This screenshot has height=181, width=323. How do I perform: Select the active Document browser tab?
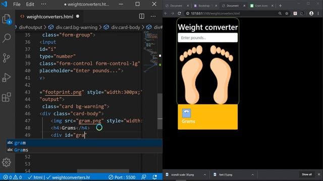click(232, 6)
